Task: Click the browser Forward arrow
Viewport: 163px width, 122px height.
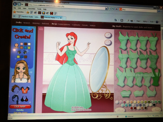Action: point(19,4)
